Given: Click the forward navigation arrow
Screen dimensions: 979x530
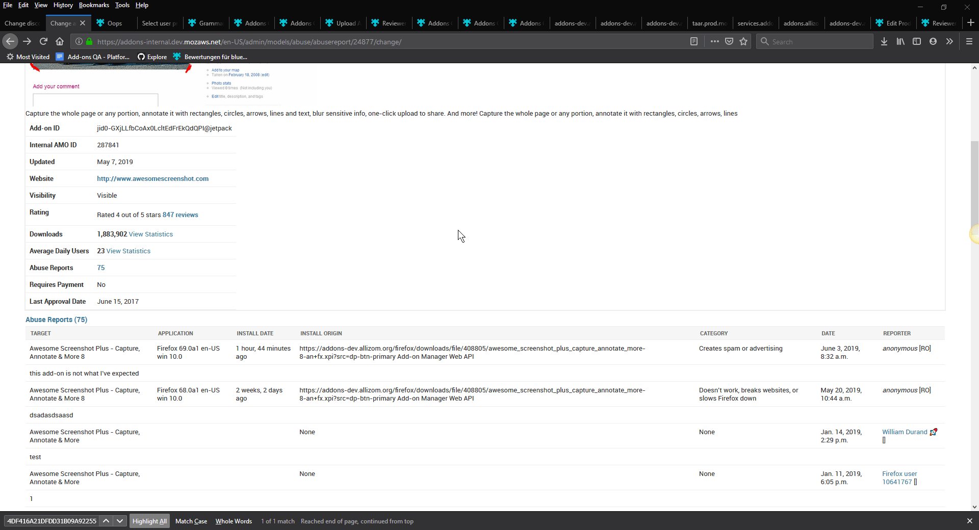Looking at the screenshot, I should tap(27, 41).
